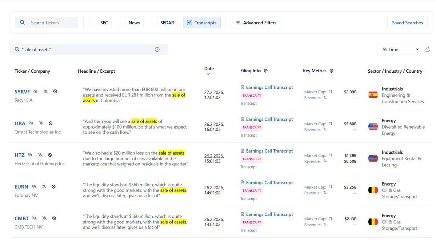Sort SYRVF Market Cap arrows
The height and width of the screenshot is (242, 436).
point(331,92)
